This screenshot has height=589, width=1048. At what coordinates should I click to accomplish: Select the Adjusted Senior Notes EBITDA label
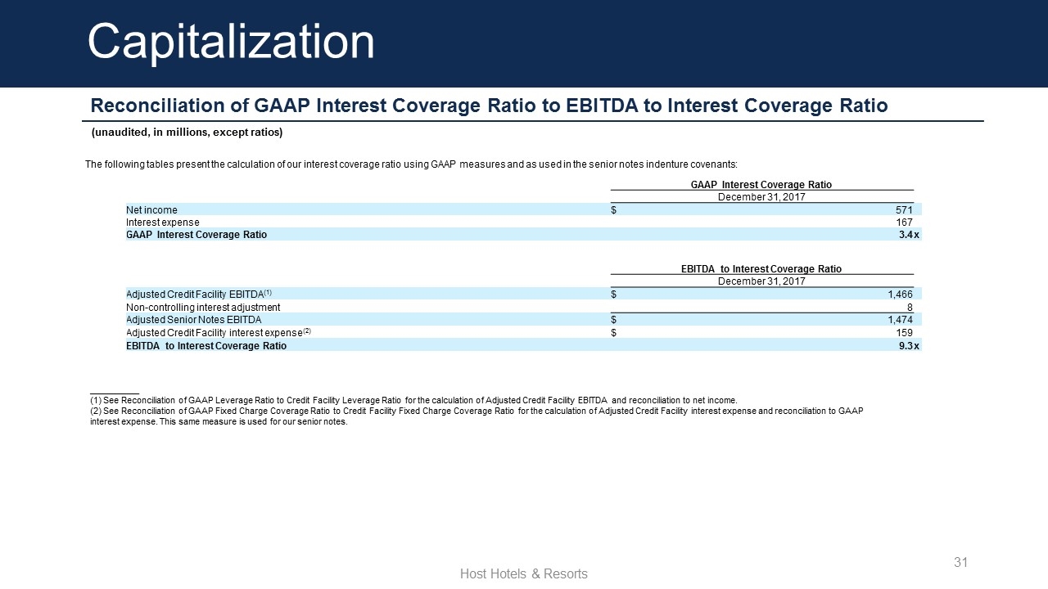(194, 320)
